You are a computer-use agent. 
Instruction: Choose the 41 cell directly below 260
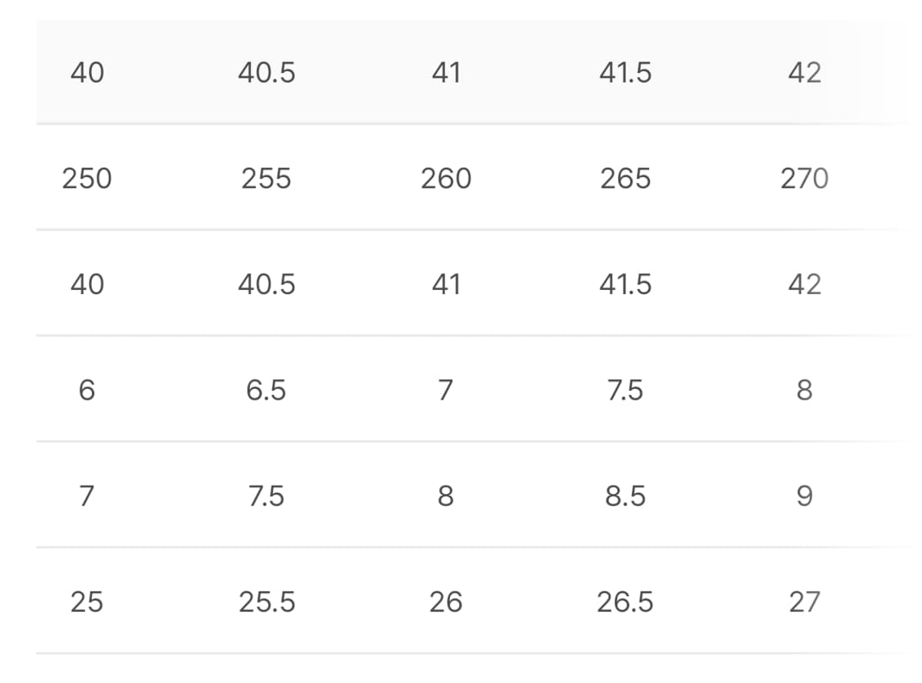[446, 284]
